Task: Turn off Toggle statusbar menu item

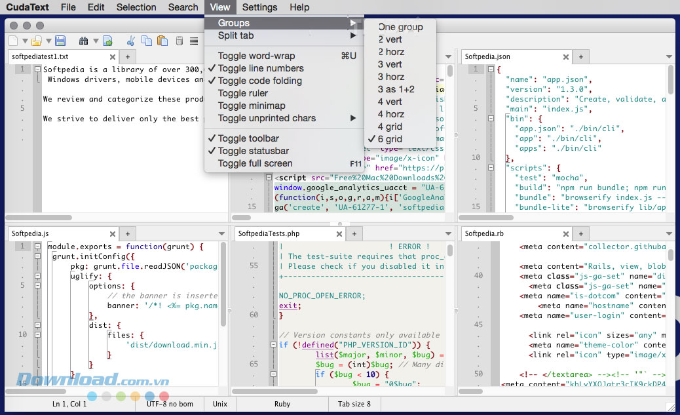Action: click(x=253, y=151)
